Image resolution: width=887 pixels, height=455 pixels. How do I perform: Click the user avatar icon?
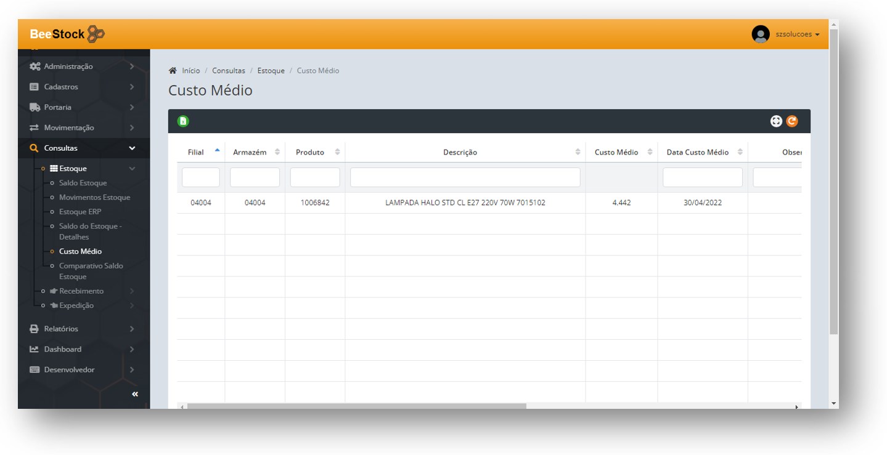[x=761, y=34]
